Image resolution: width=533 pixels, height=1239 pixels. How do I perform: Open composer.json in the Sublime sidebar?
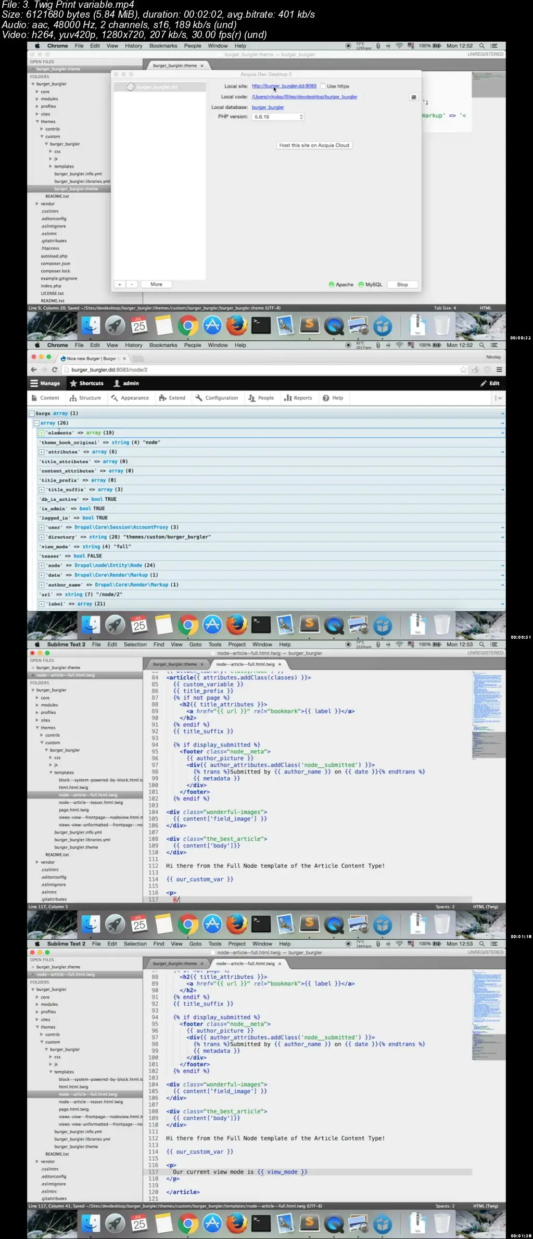(x=56, y=263)
